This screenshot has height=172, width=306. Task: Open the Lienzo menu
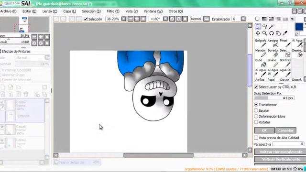(x=50, y=11)
